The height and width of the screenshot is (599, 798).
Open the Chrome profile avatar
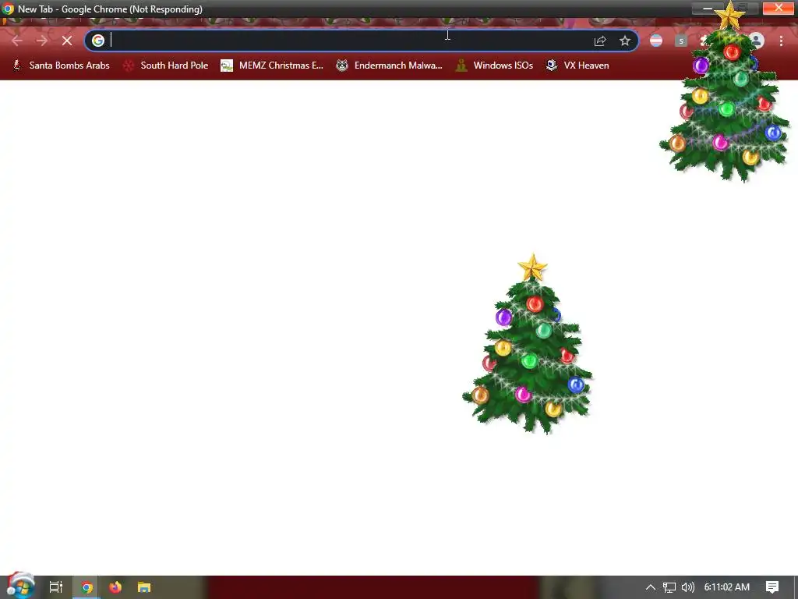pyautogui.click(x=756, y=41)
